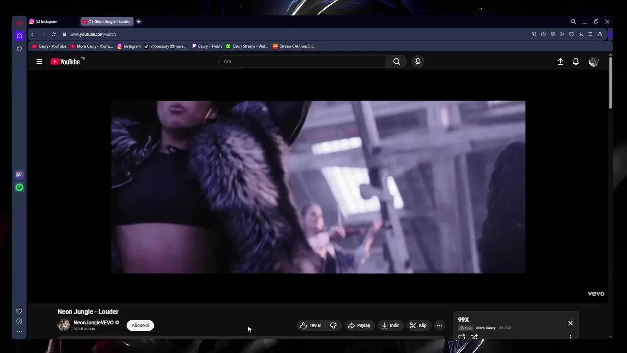The width and height of the screenshot is (627, 353).
Task: Open more actions three-dot button under video
Action: click(x=439, y=325)
